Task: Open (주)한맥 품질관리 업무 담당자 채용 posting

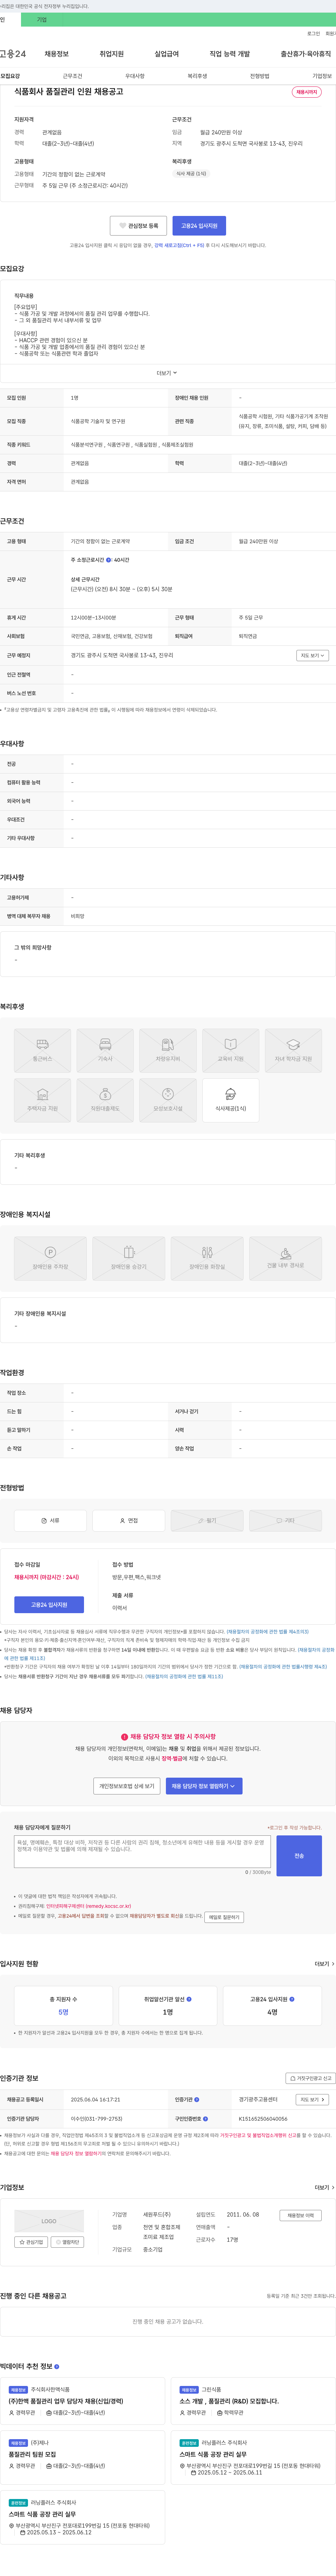Action: click(66, 2401)
